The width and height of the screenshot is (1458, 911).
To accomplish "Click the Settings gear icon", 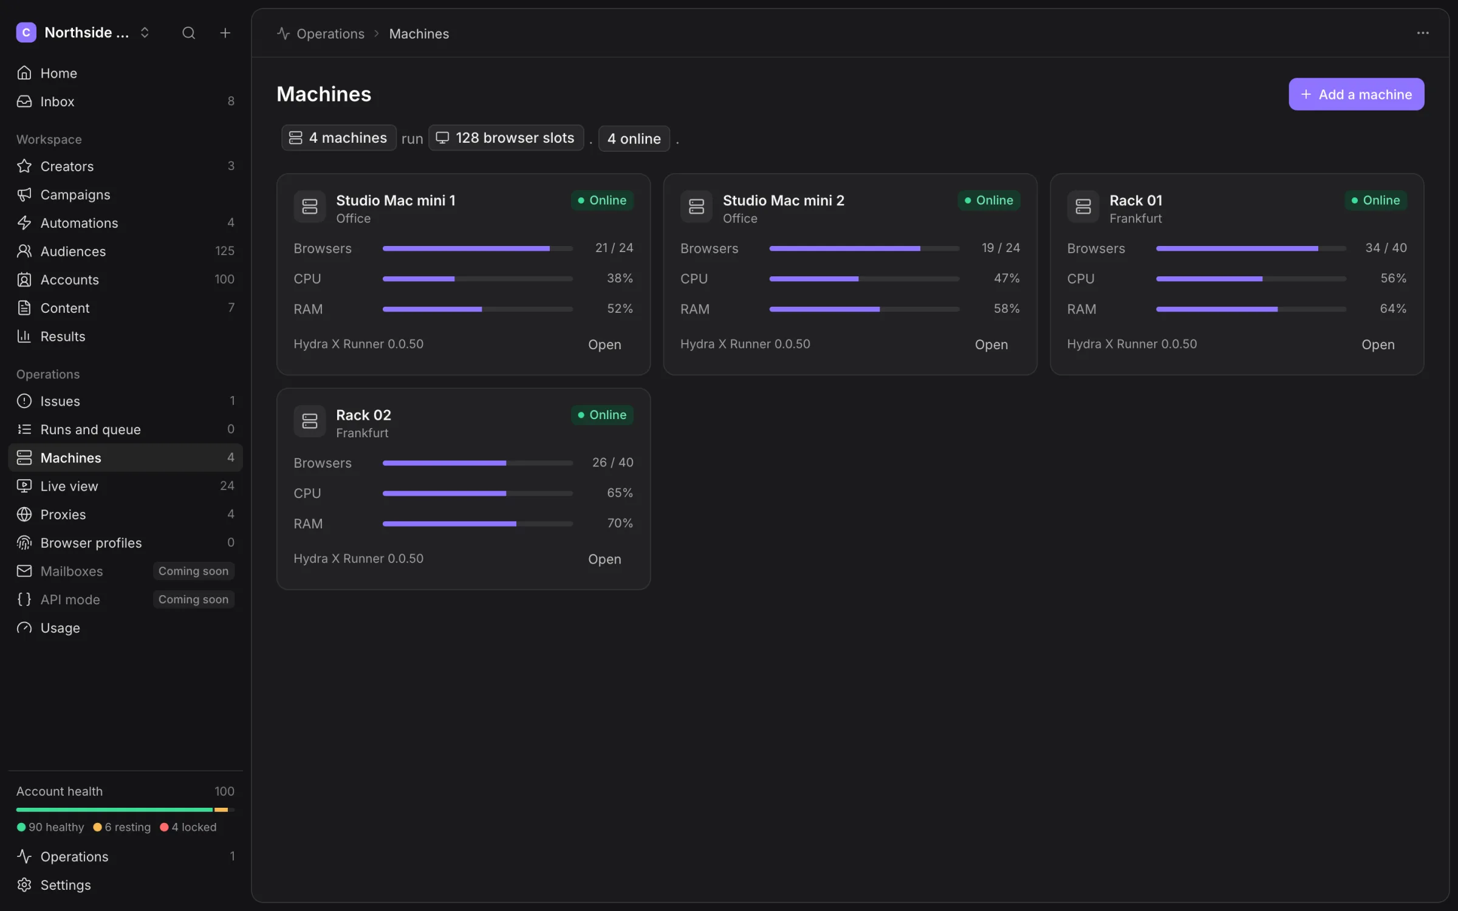I will [24, 885].
